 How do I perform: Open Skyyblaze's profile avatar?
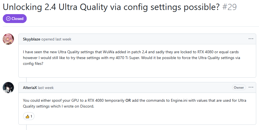click(x=8, y=39)
